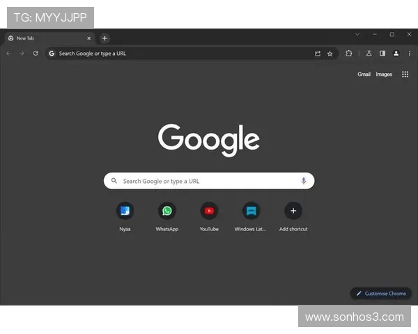The image size is (418, 334).
Task: Minimize the Chrome window
Action: tap(375, 34)
